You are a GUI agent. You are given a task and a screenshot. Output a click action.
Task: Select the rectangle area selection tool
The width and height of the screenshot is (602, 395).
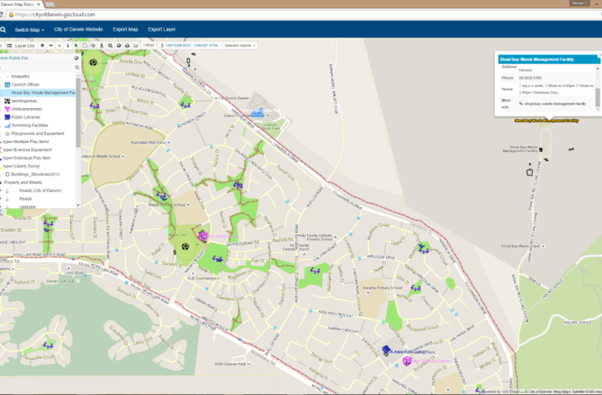point(84,46)
